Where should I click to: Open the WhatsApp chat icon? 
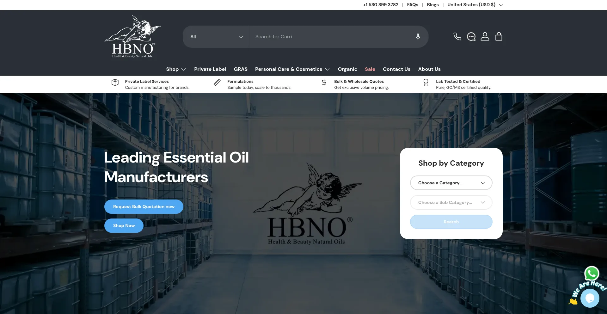592,274
